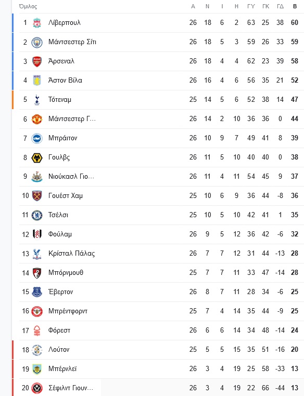
Task: Open the Everton crest icon
Action: 37,292
